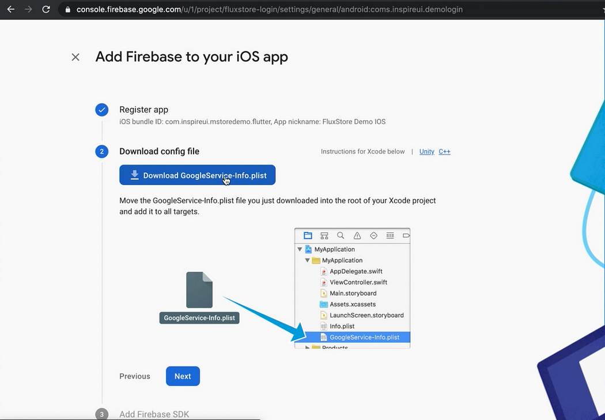605x420 pixels.
Task: Expand the Products folder triangle
Action: click(x=308, y=347)
